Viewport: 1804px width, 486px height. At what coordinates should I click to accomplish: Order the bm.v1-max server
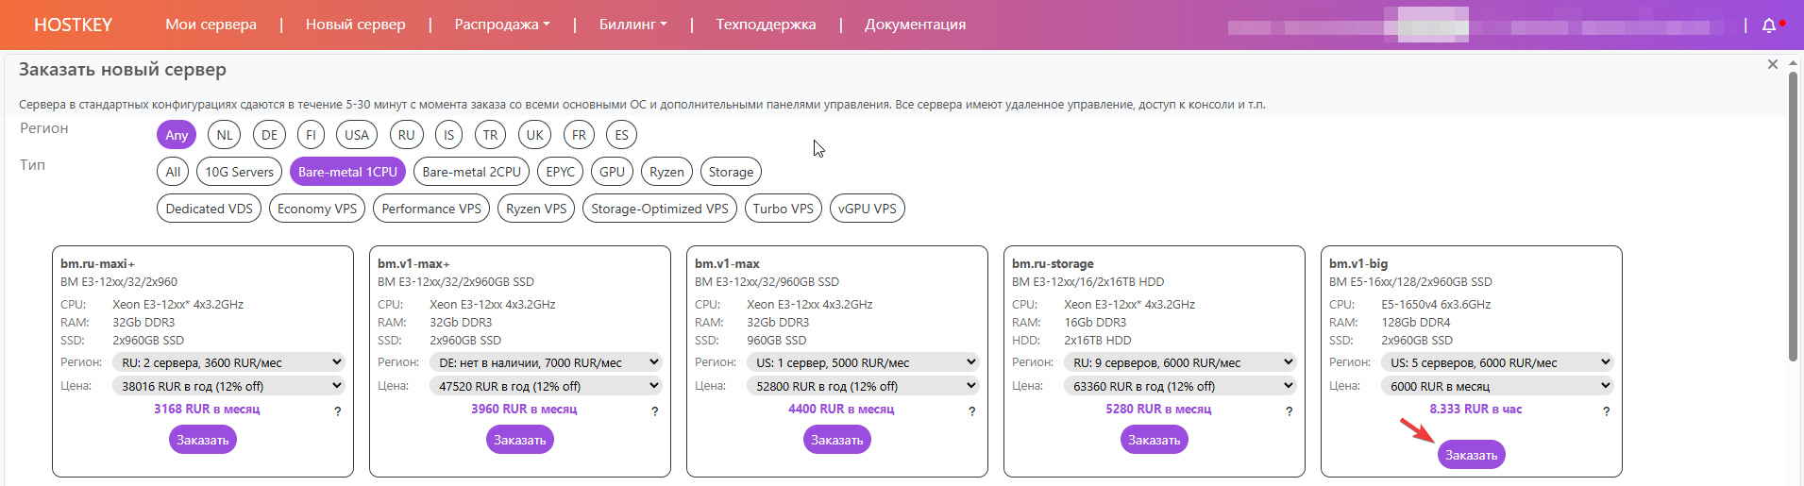[837, 440]
